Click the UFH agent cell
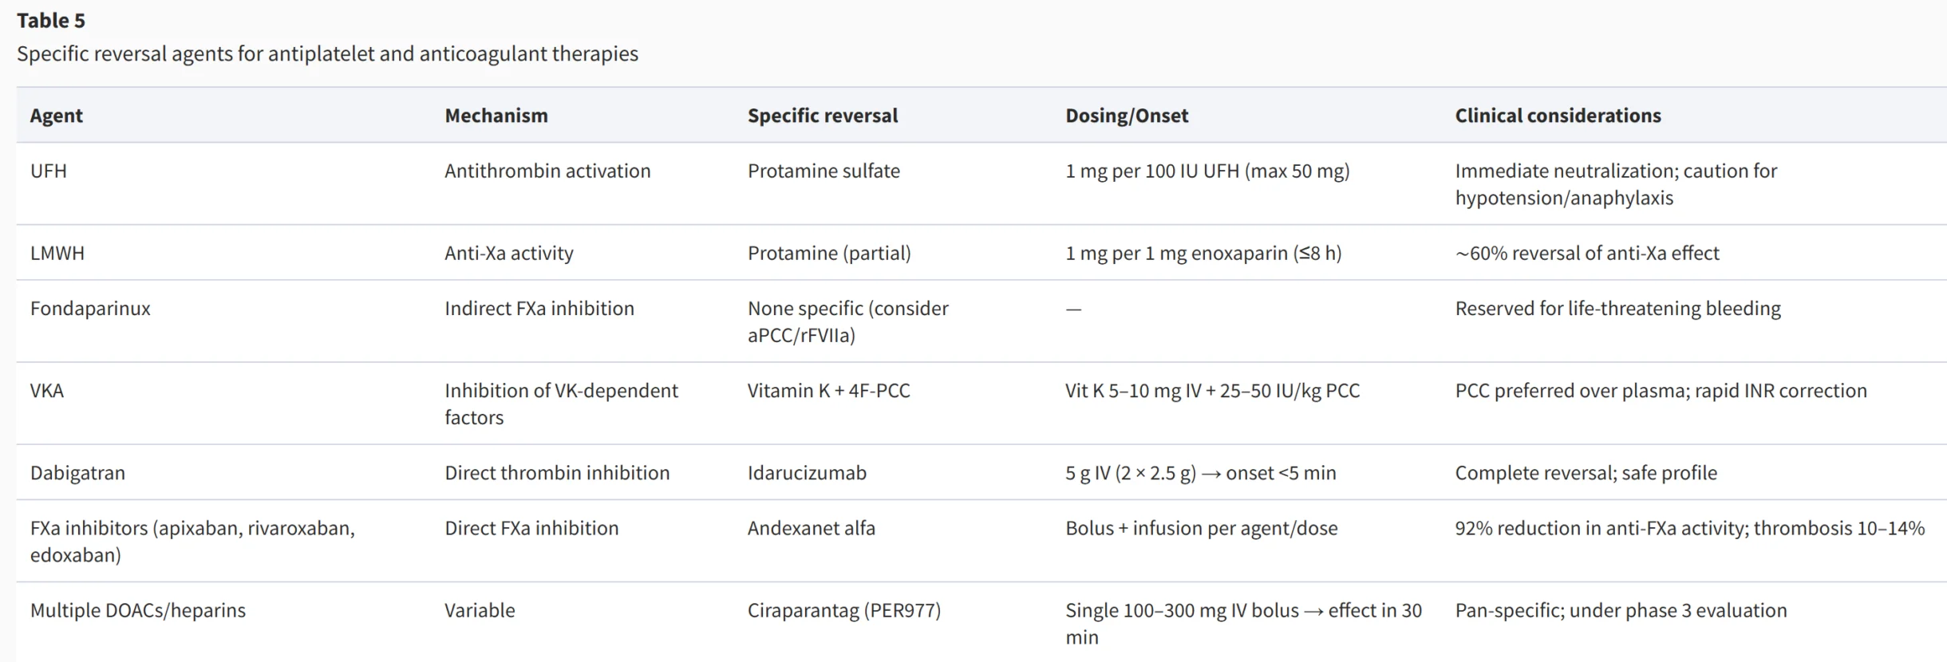This screenshot has width=1947, height=662. click(49, 171)
